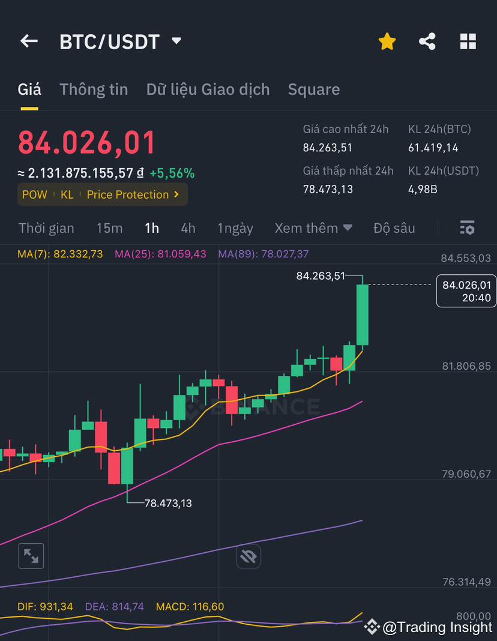Expand the chart to fullscreen mode
497x641 pixels.
pos(31,556)
